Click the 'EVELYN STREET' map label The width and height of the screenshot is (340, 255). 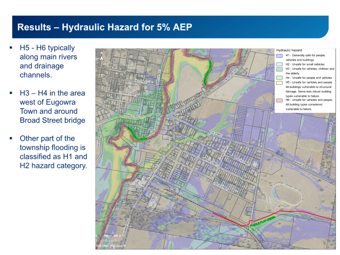pos(243,161)
